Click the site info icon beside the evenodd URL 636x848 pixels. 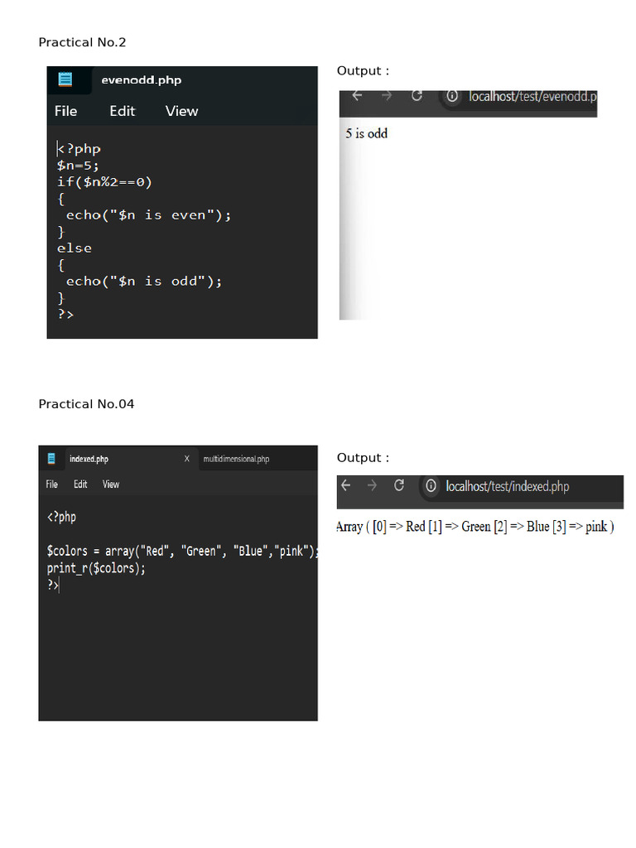452,96
